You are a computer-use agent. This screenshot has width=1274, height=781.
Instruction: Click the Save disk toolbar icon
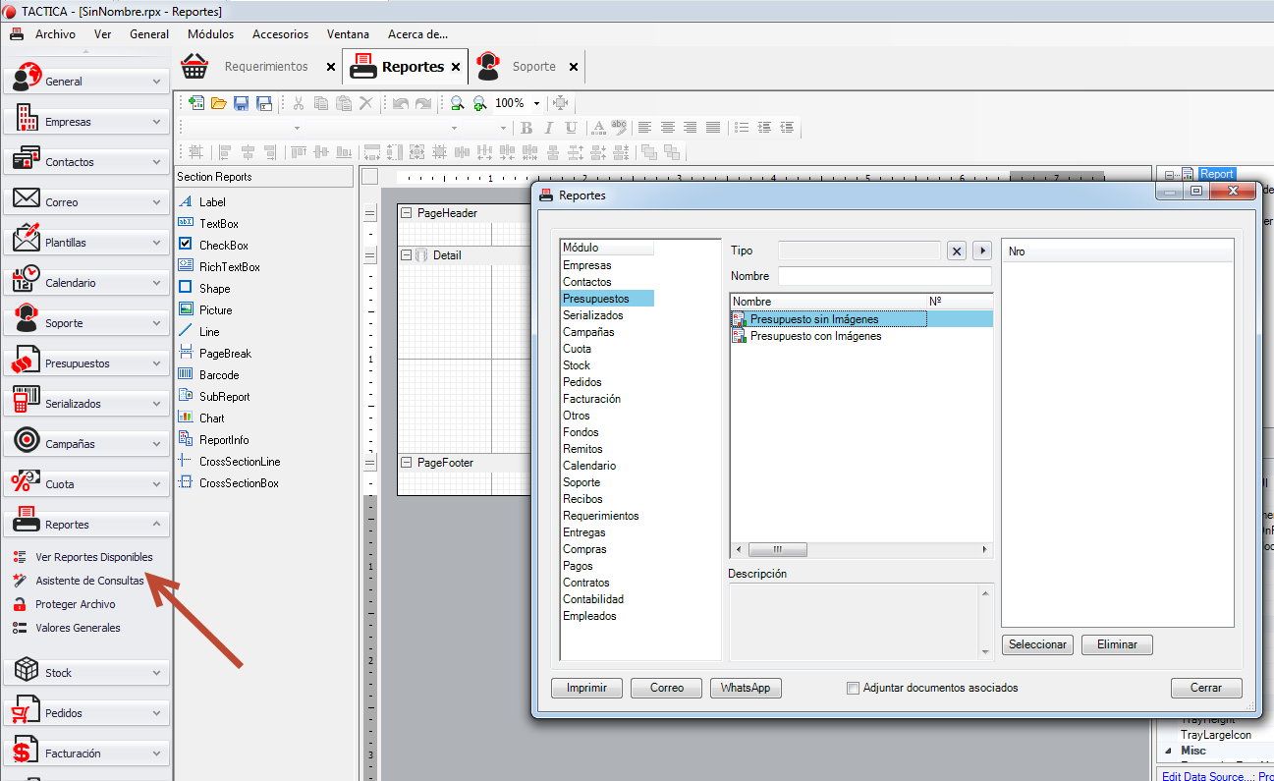point(242,103)
